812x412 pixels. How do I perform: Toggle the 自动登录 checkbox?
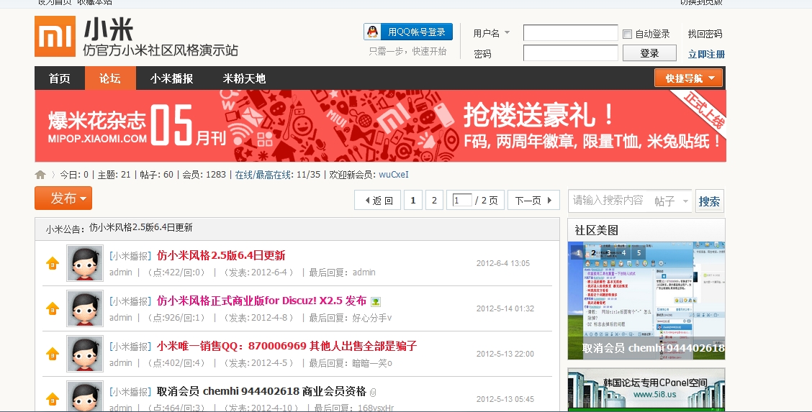pyautogui.click(x=627, y=34)
